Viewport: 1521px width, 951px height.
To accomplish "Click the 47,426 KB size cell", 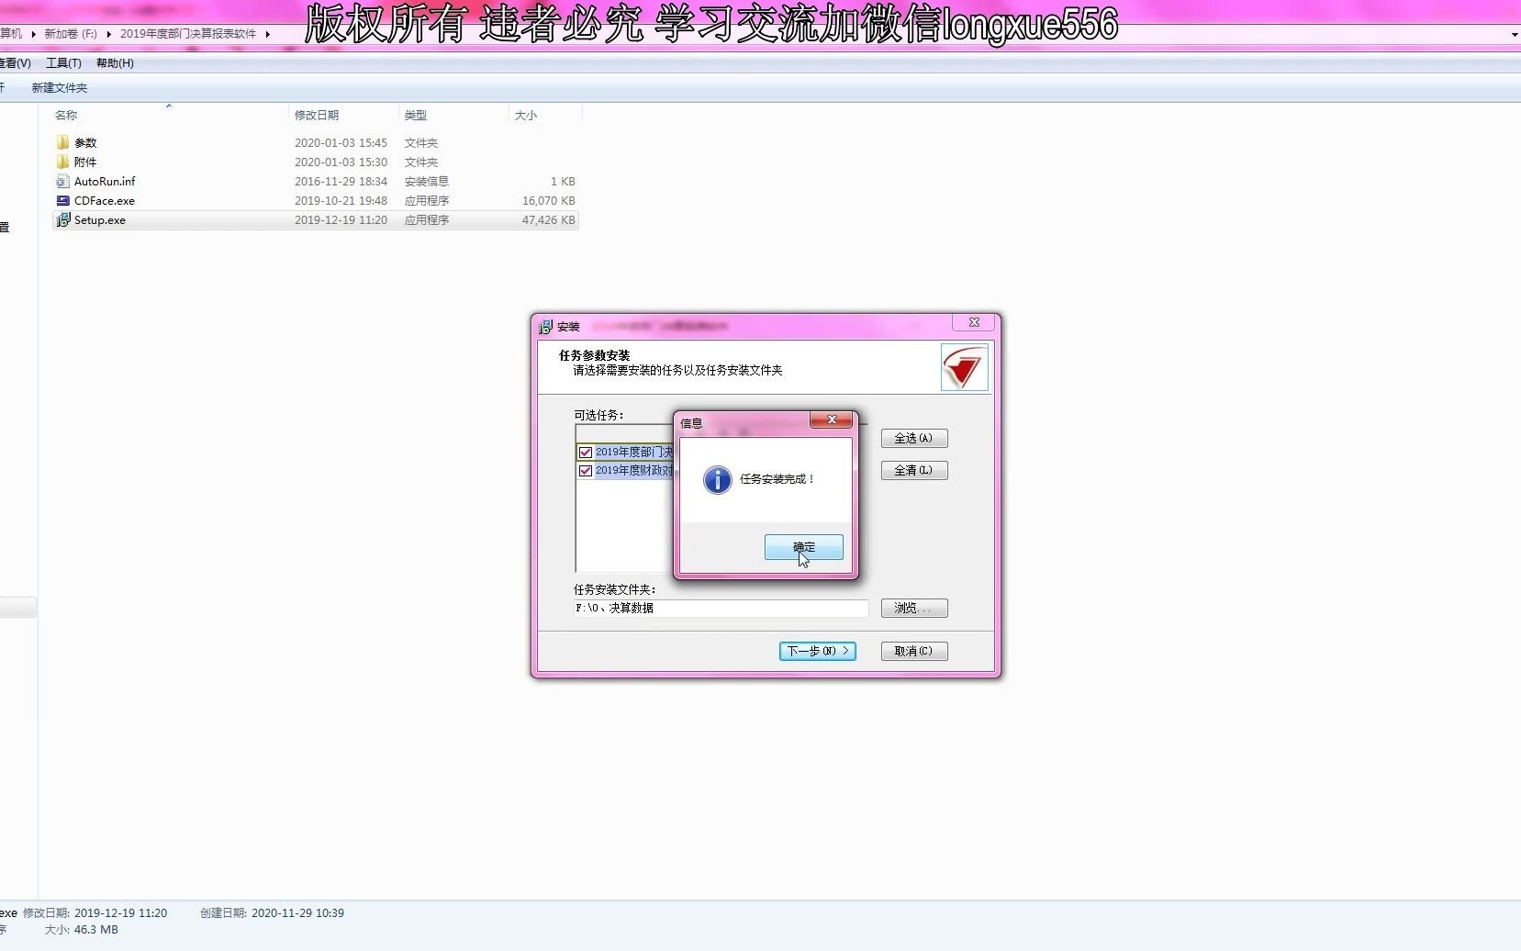I will pos(548,219).
